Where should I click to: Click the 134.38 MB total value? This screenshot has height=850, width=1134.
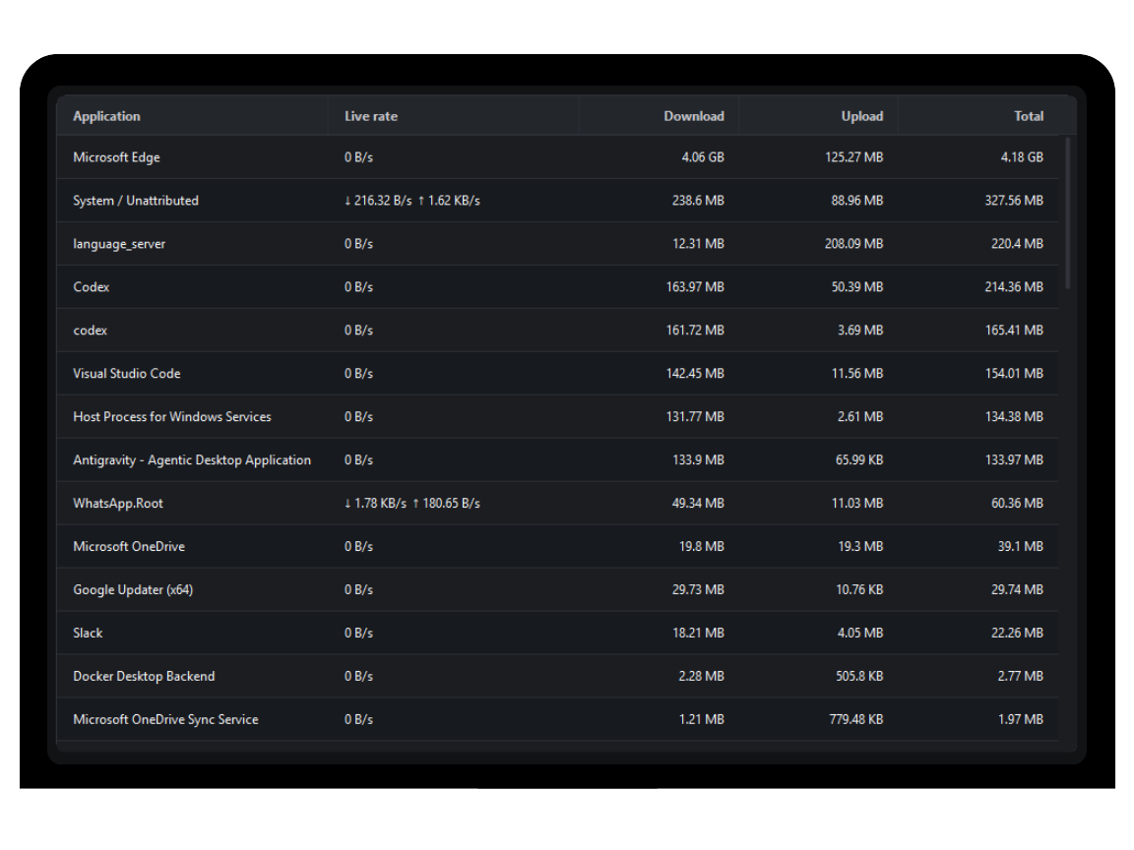pos(1014,417)
